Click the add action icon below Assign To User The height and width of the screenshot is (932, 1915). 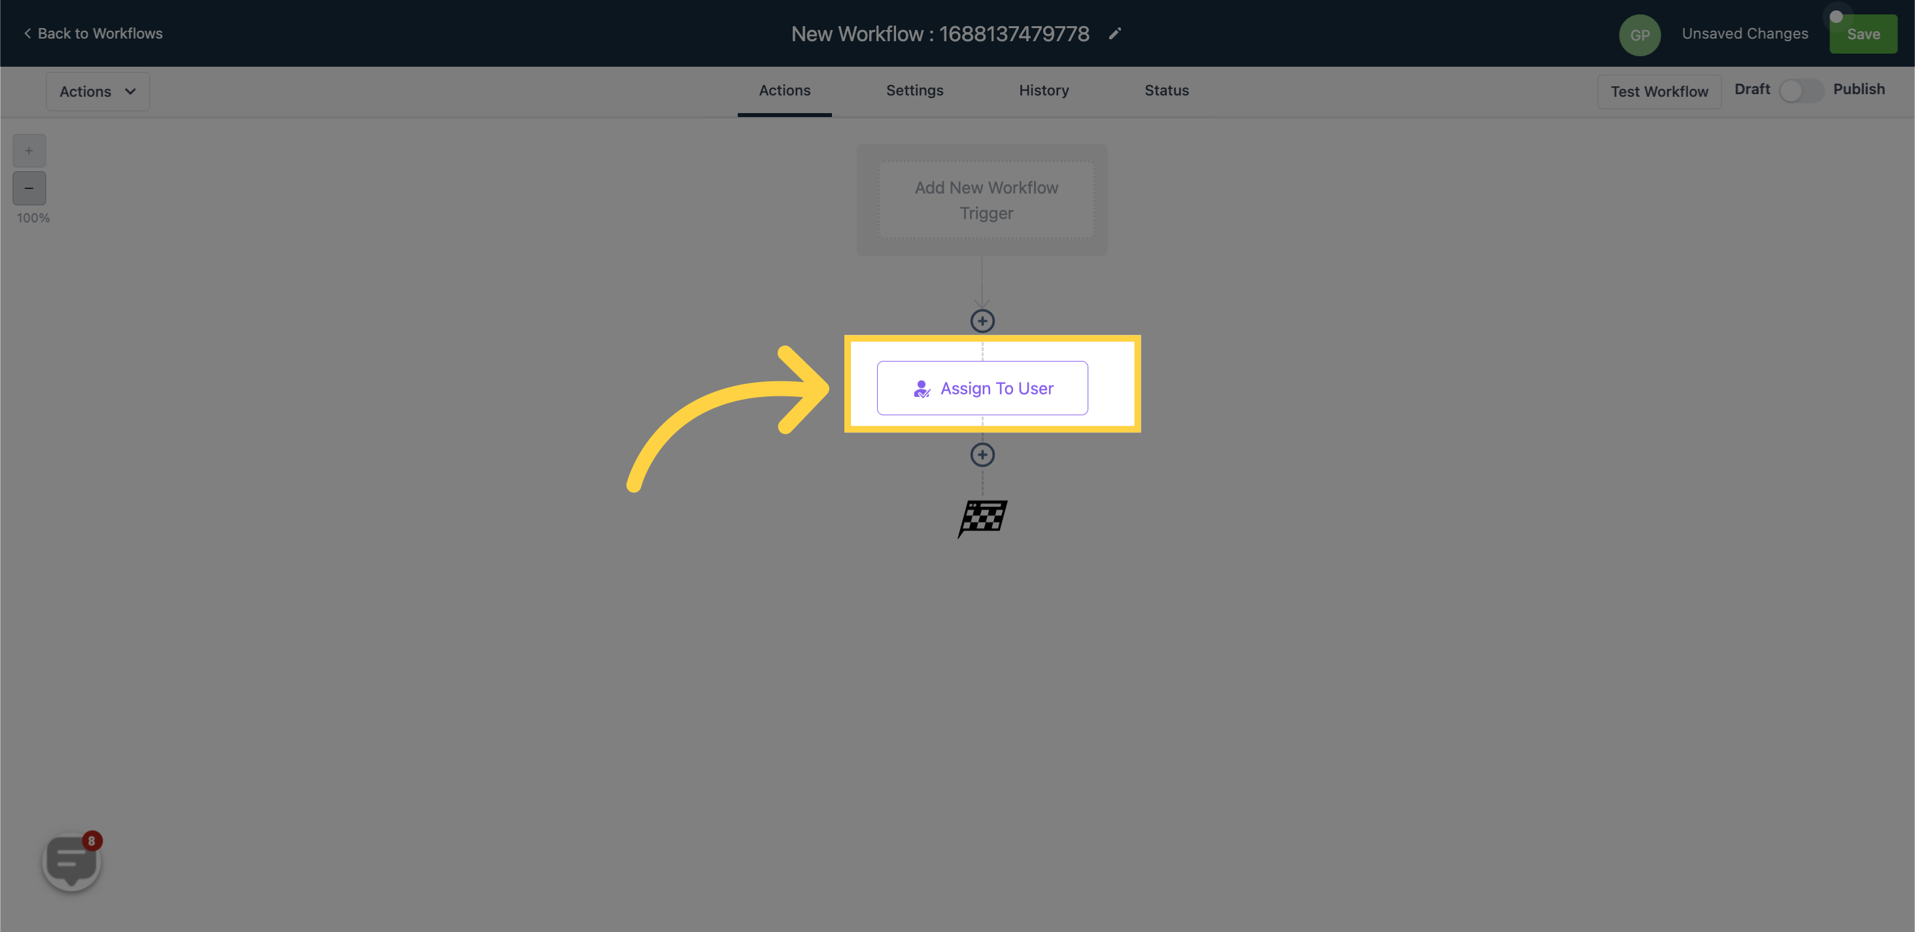coord(983,455)
